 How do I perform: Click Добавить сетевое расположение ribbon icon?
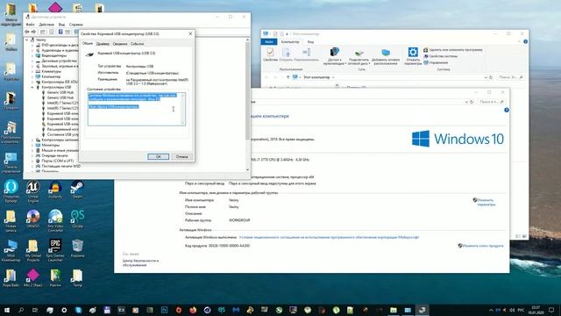click(x=385, y=56)
